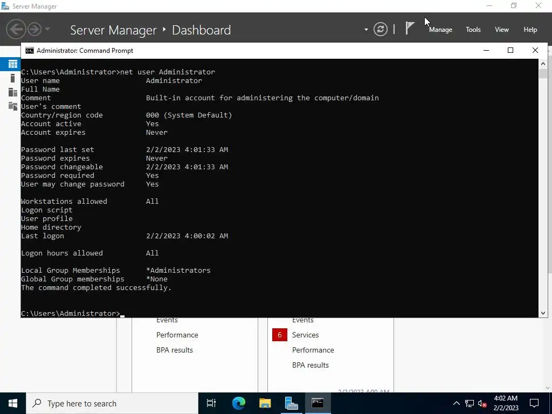552x414 pixels.
Task: Click the Command Prompt scrollbar thumb
Action: [x=543, y=73]
